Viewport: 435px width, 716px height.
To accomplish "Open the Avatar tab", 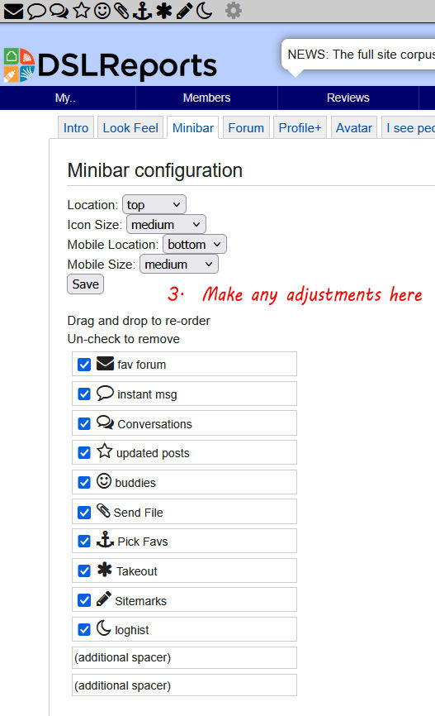I will tap(354, 128).
